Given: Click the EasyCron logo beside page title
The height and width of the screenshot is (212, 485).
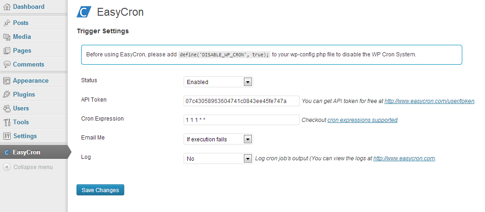Looking at the screenshot, I should tap(84, 12).
